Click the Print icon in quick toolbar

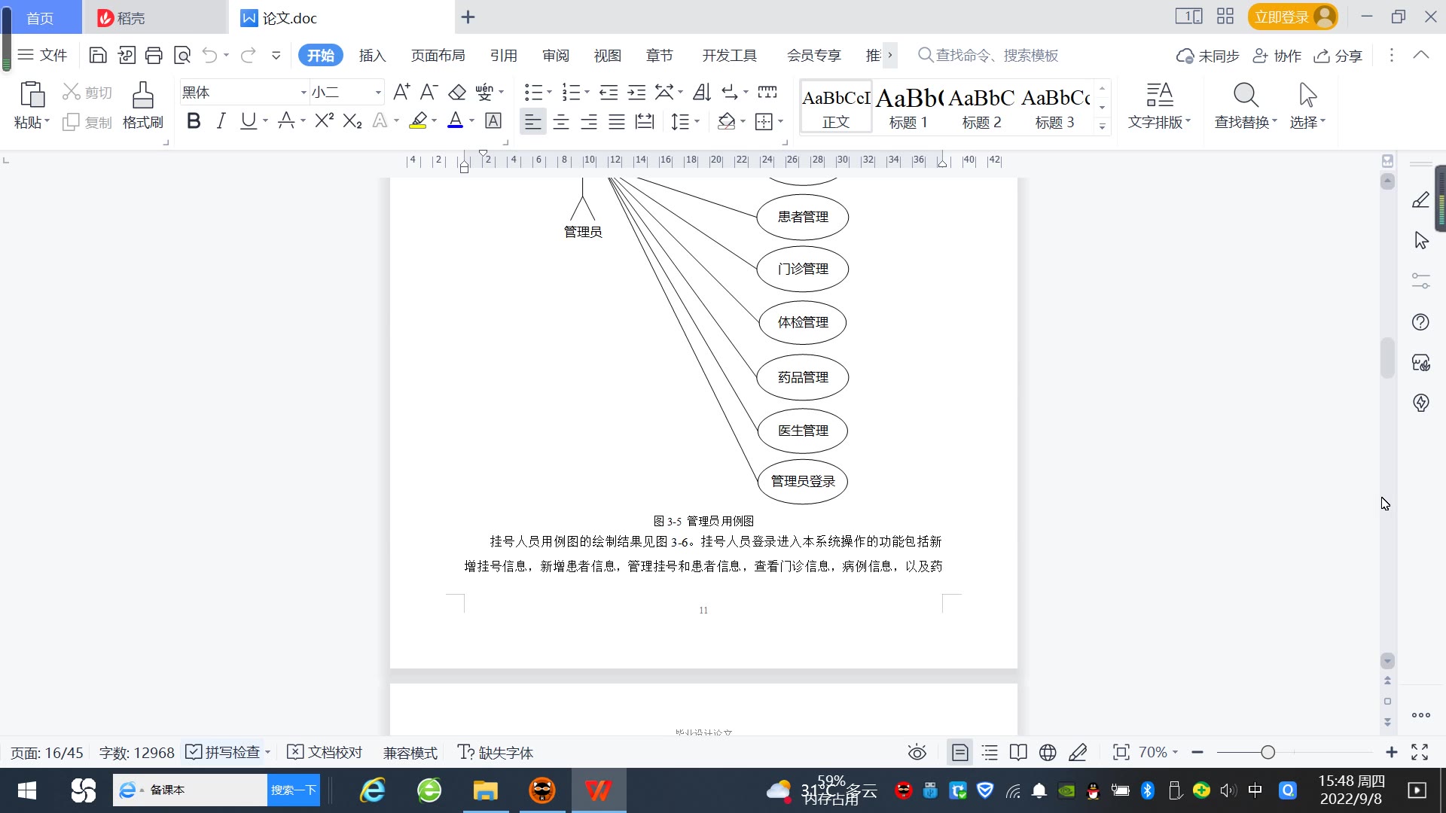154,55
